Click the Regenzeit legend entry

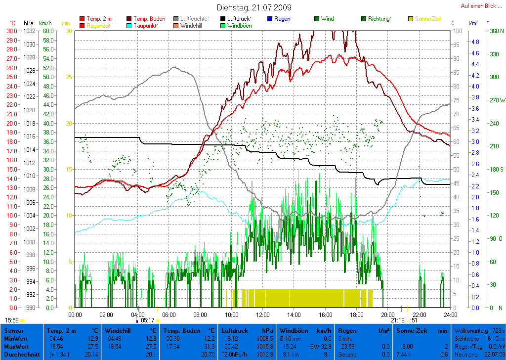click(x=98, y=25)
